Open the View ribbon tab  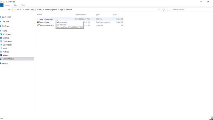pos(23,5)
